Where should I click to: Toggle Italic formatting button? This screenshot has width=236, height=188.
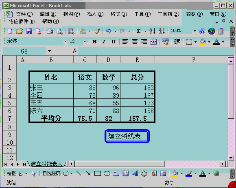tap(104, 41)
